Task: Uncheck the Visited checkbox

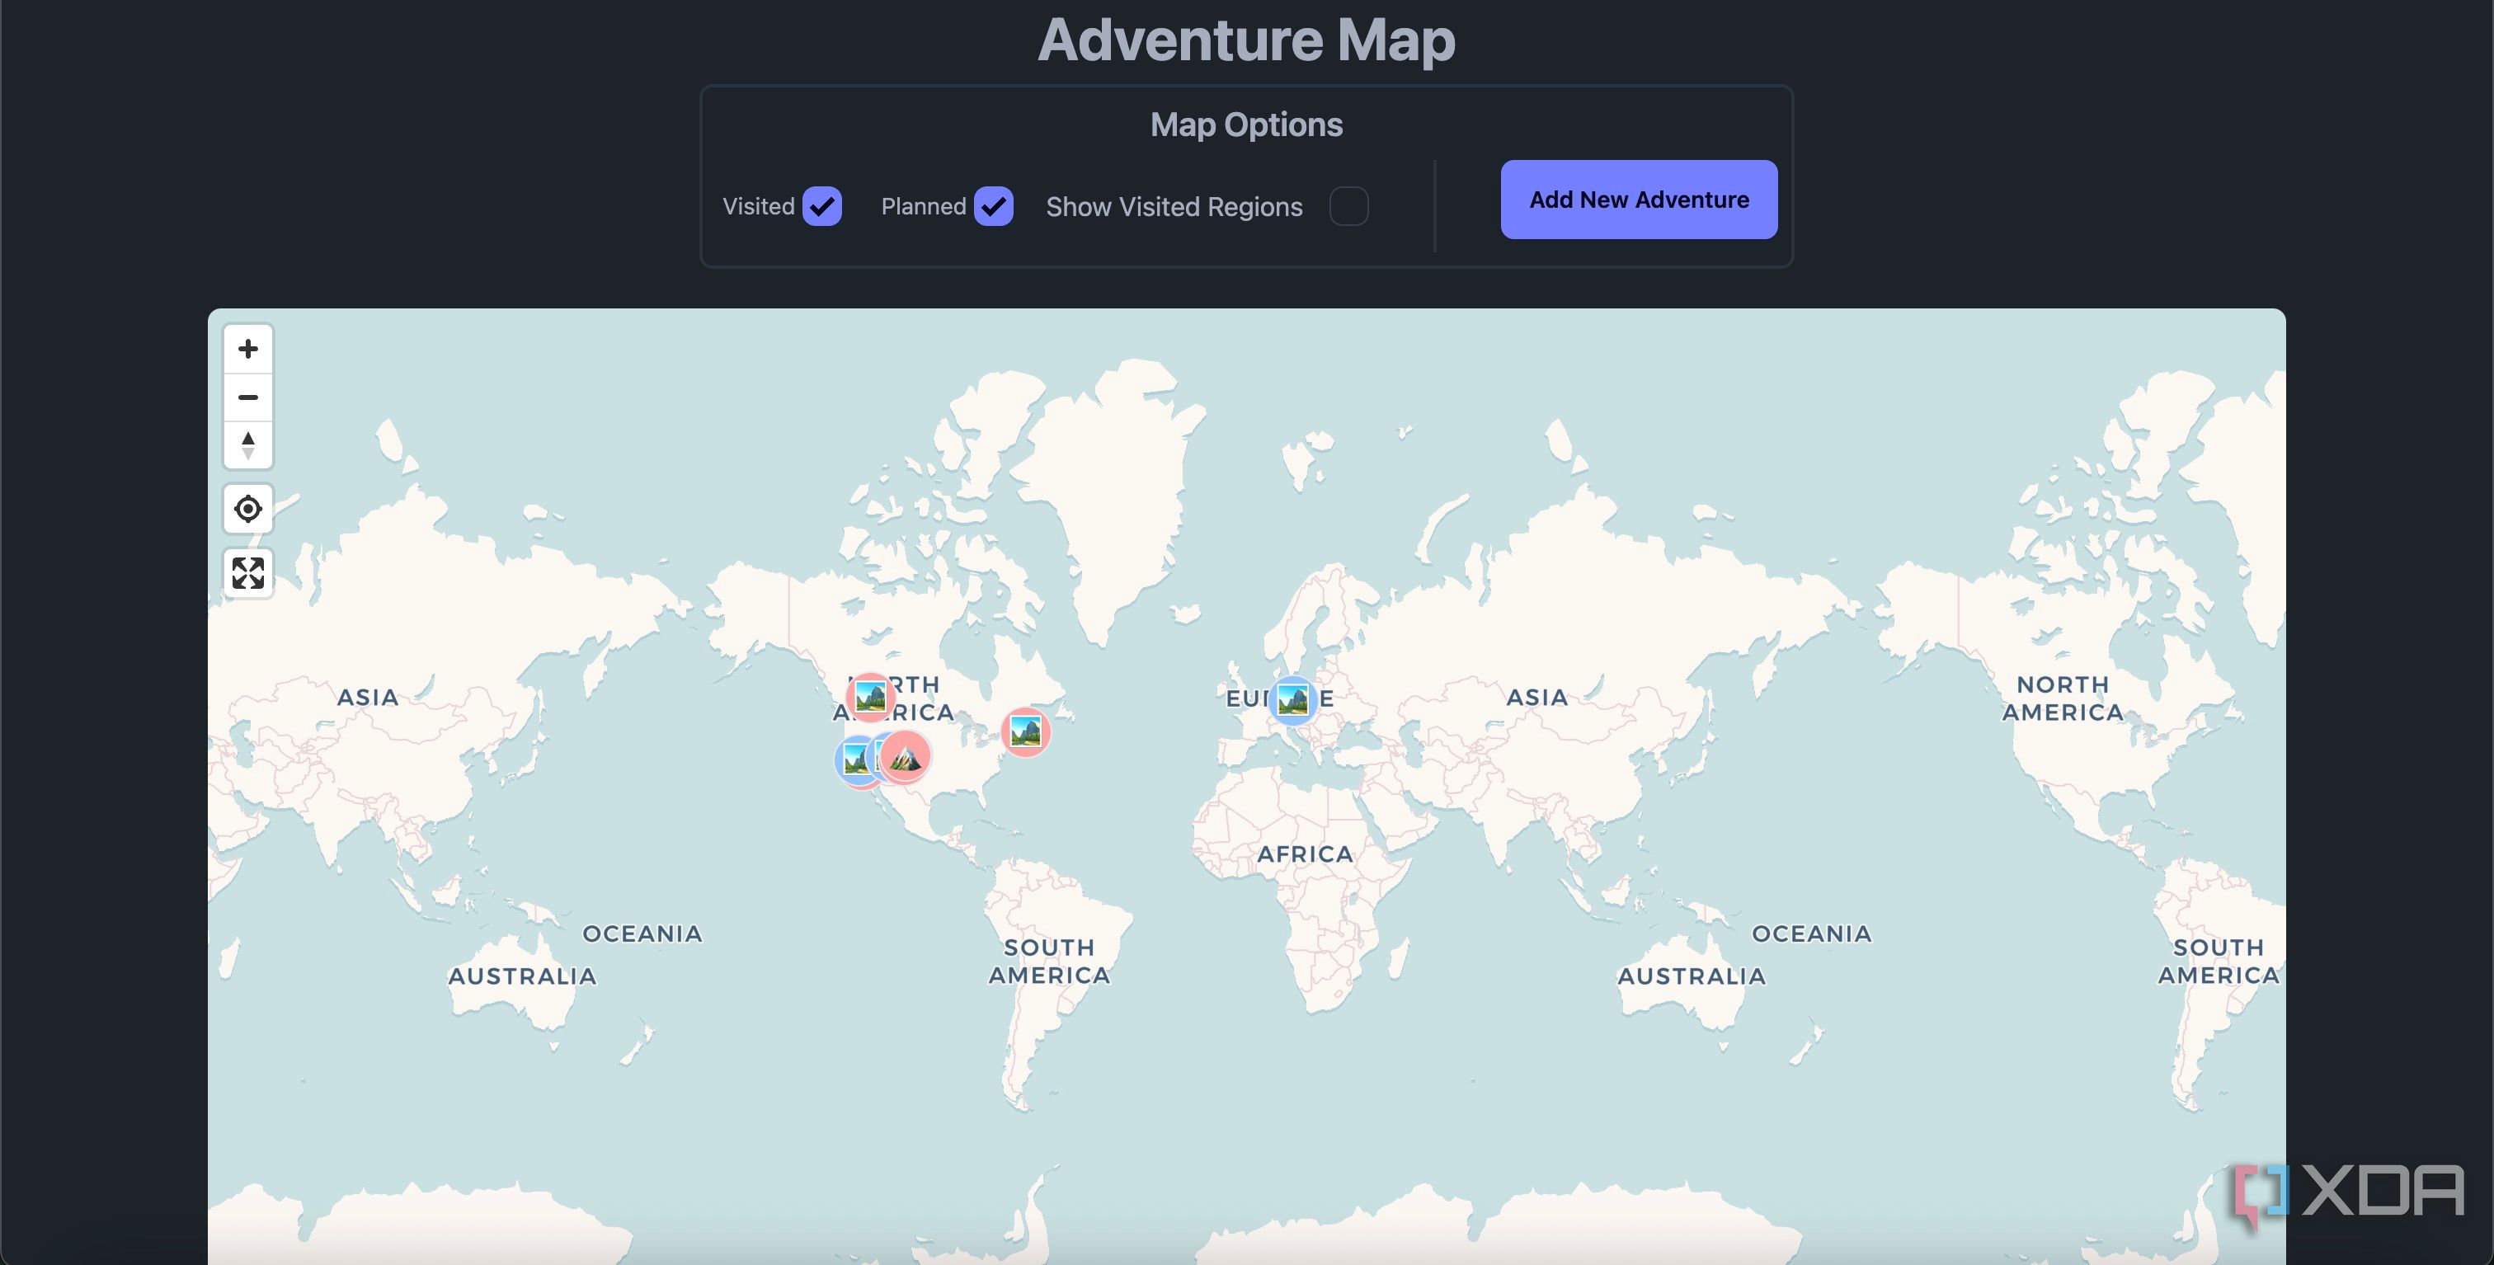Action: click(822, 206)
